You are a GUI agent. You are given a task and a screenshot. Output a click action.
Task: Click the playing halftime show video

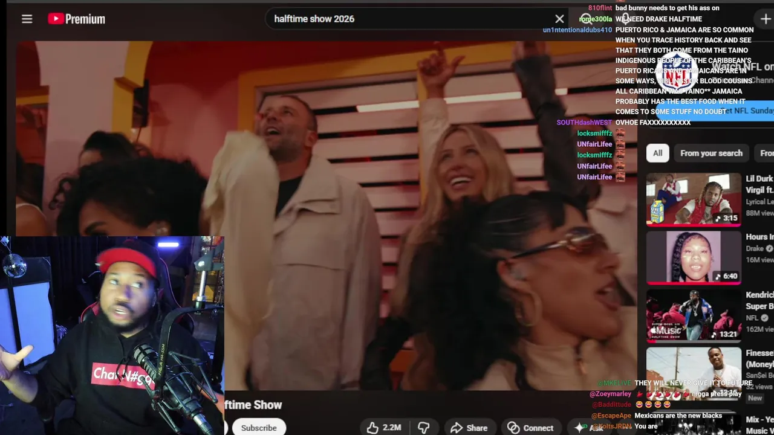327,214
